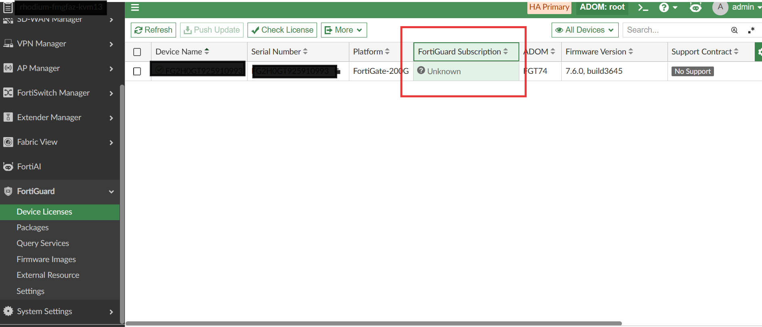
Task: Focus the Search input field
Action: 676,30
